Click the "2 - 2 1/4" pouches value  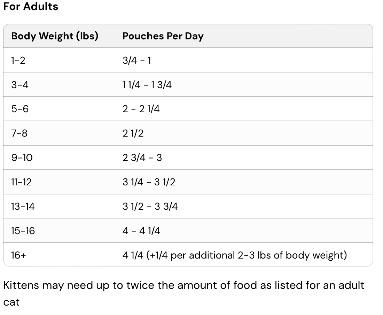point(141,109)
